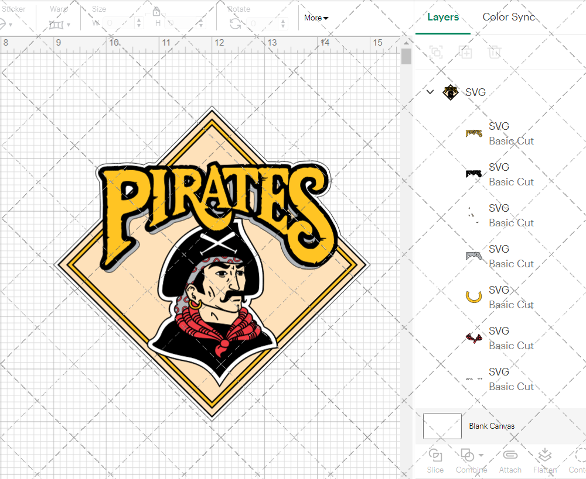Click the Contour tool icon

coord(580,456)
